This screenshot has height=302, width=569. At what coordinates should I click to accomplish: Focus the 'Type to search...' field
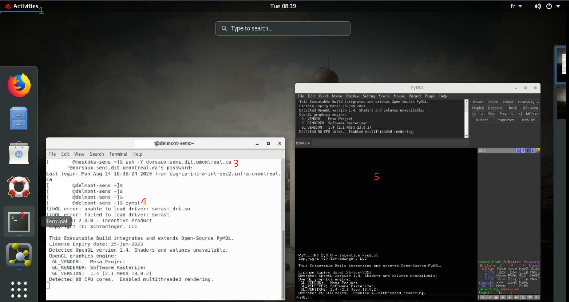[x=283, y=28]
